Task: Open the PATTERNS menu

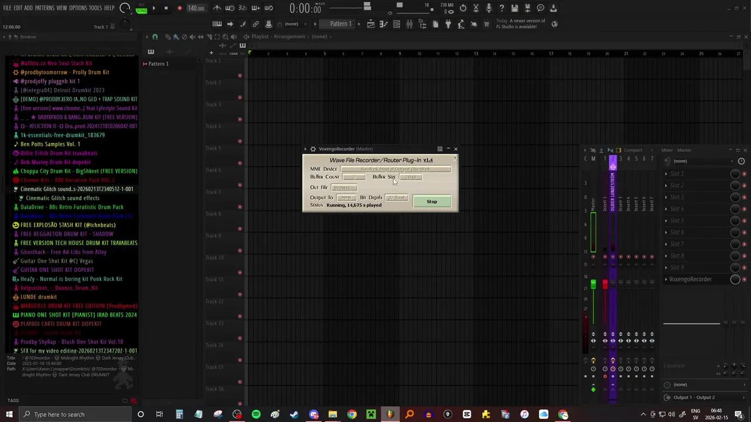Action: tap(45, 8)
